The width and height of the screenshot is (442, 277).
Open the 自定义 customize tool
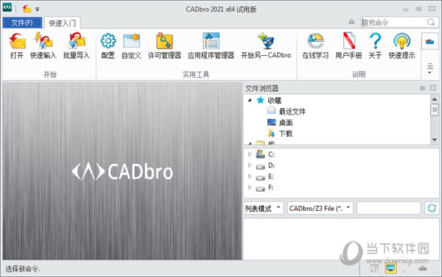(x=131, y=46)
